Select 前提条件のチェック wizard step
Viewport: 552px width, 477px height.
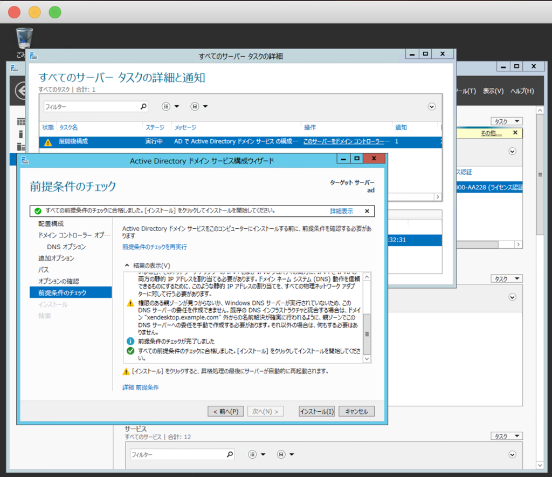point(71,292)
